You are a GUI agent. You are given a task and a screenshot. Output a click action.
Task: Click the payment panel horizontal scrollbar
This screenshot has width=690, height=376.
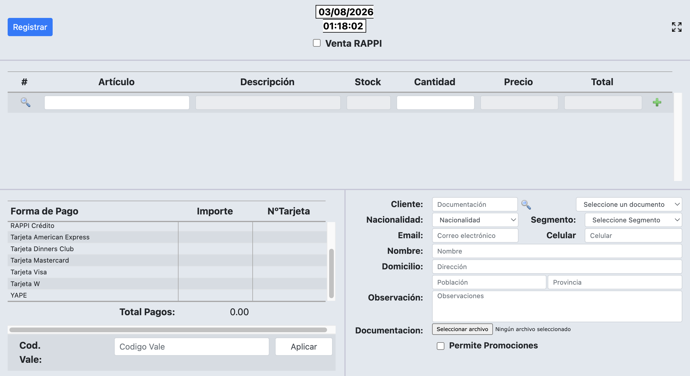click(168, 330)
